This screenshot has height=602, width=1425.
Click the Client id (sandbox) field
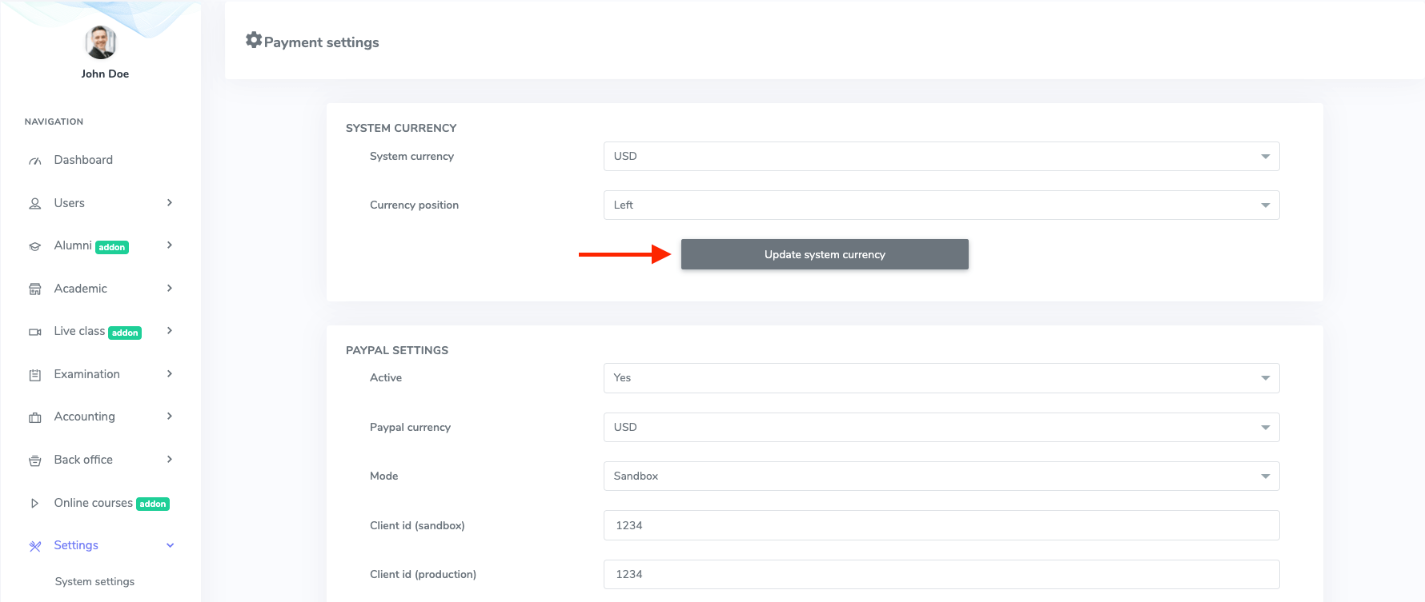click(941, 525)
